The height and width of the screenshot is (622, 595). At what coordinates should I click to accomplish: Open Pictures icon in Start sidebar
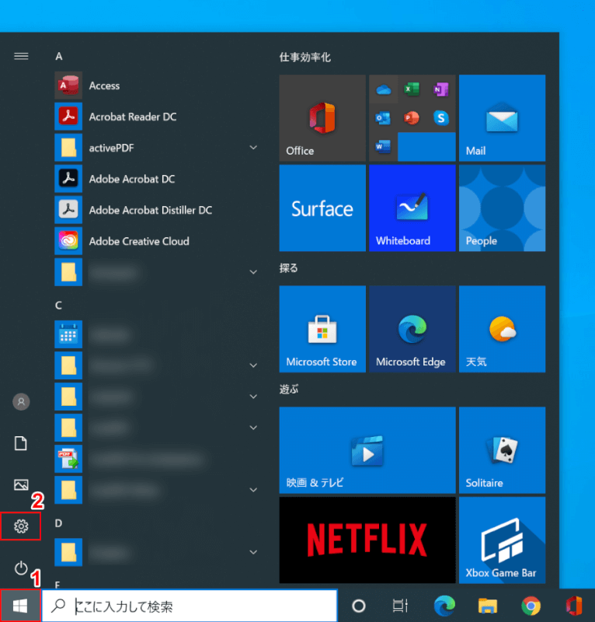(x=21, y=485)
